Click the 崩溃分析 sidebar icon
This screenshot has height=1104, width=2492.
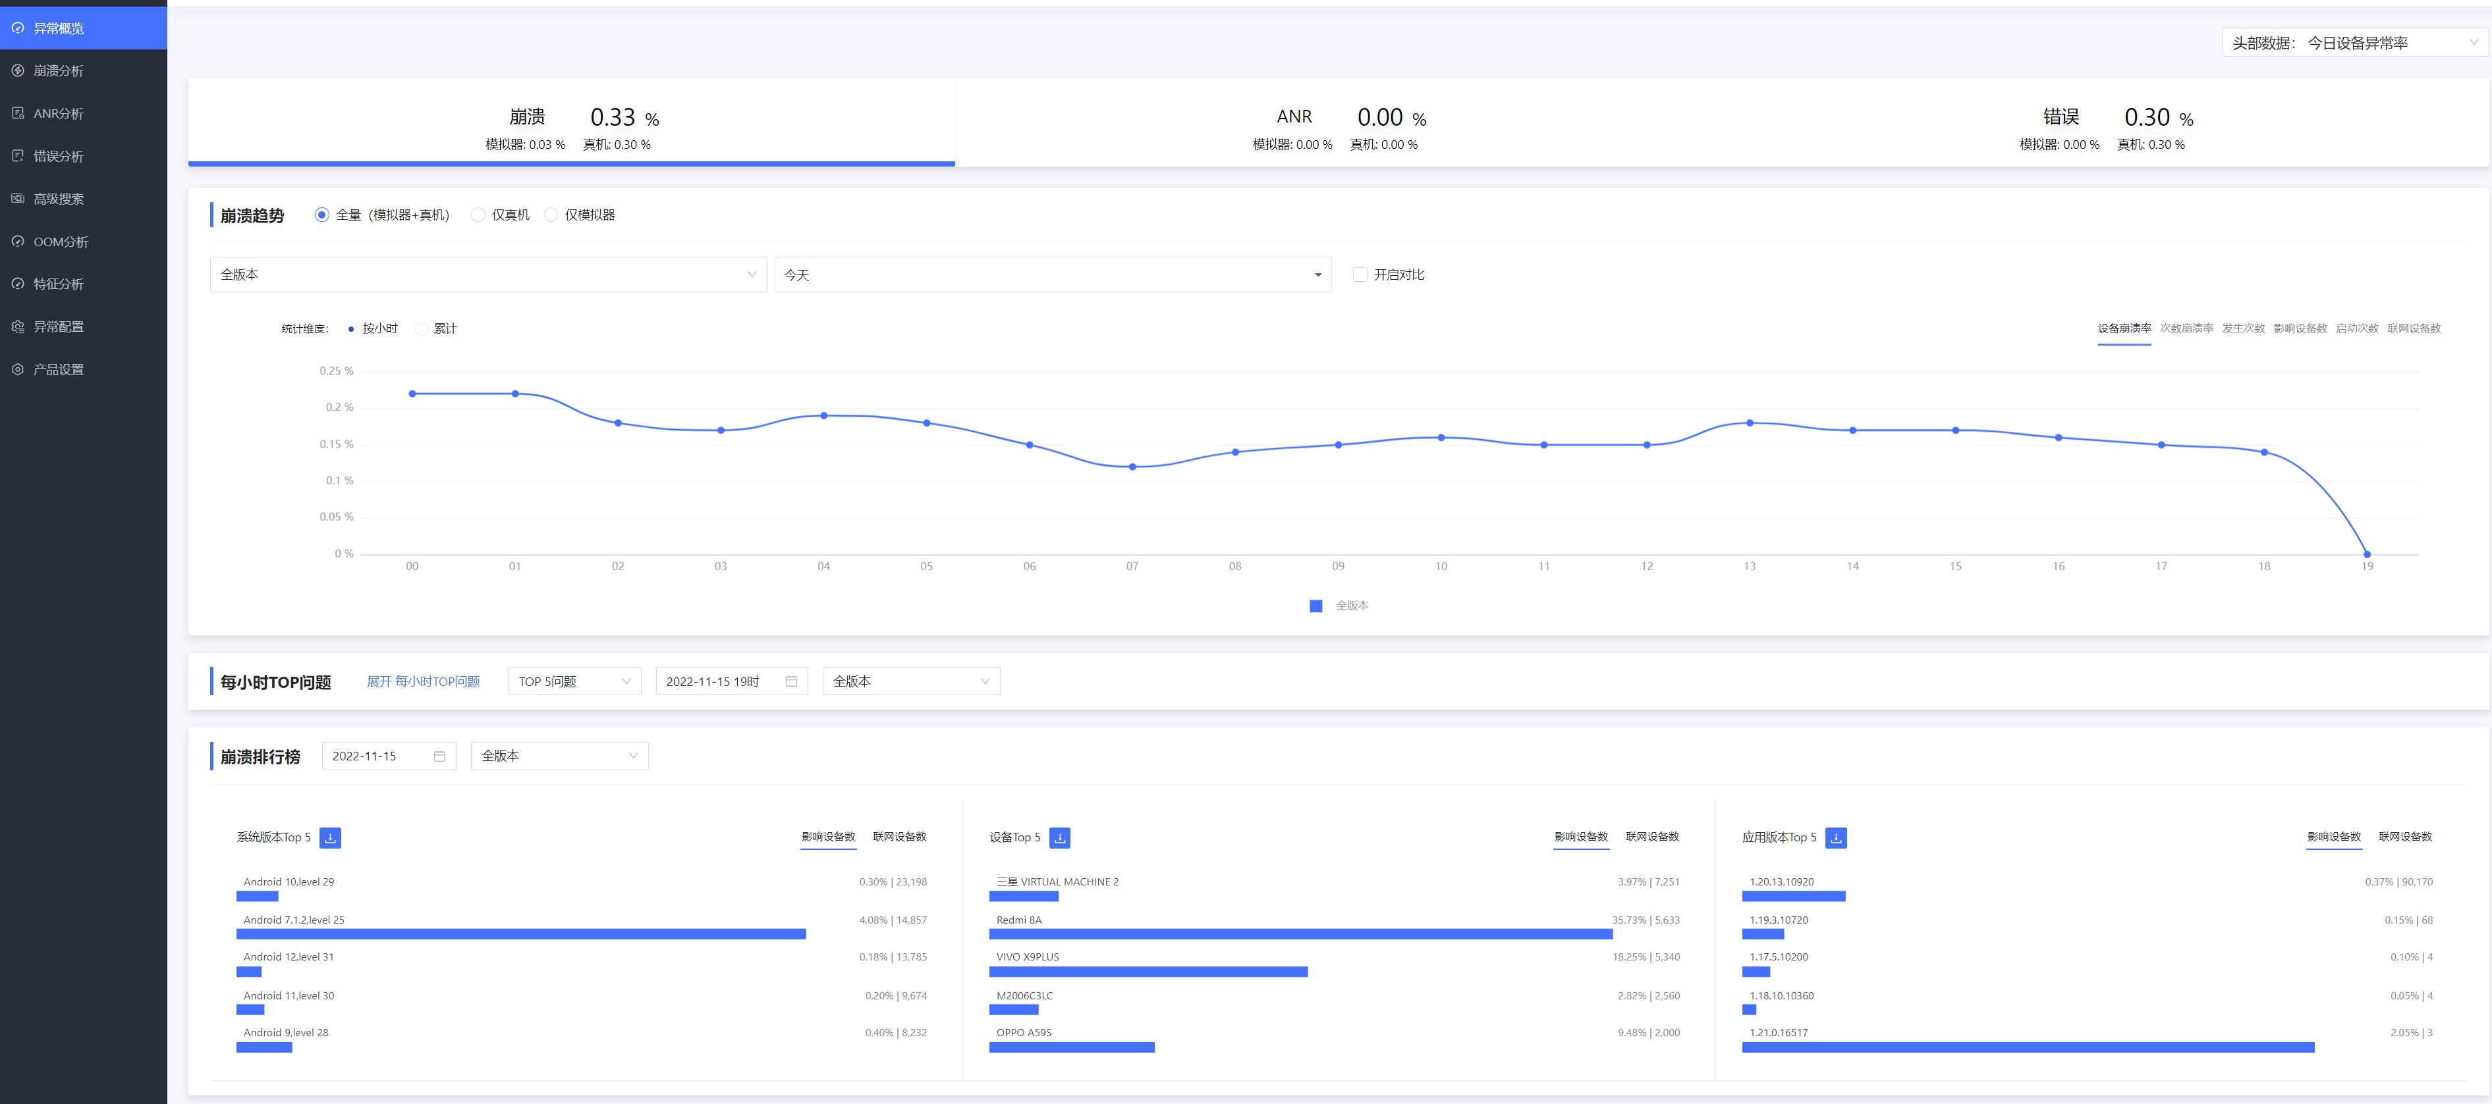17,70
